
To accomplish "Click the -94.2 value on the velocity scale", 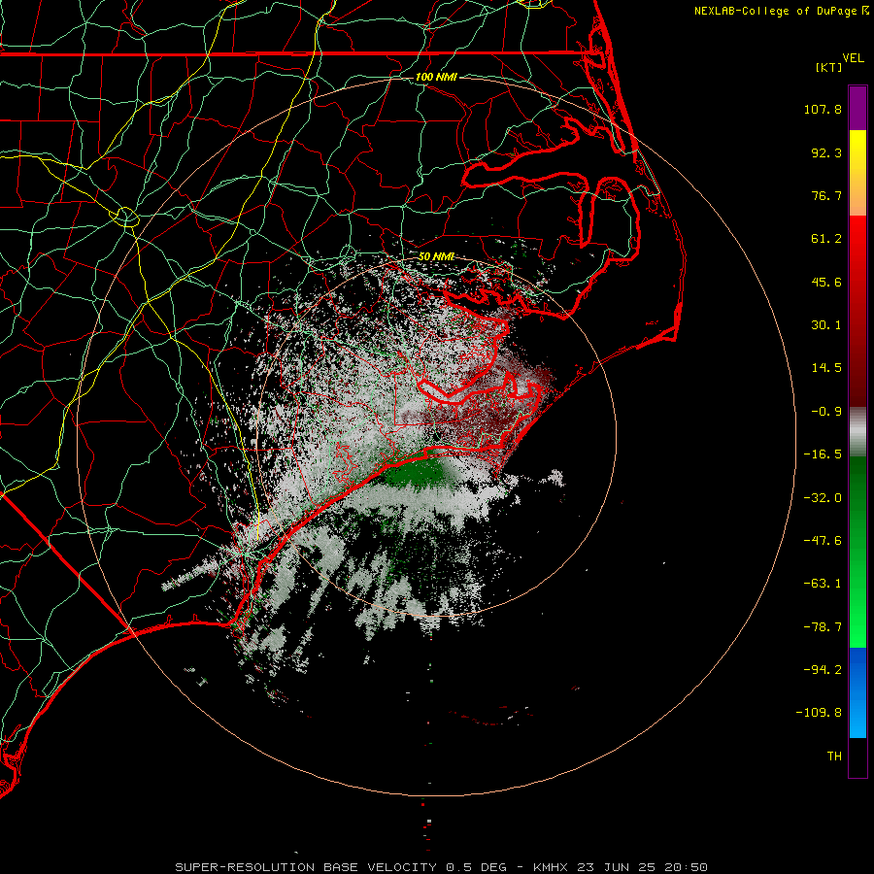I will [823, 669].
